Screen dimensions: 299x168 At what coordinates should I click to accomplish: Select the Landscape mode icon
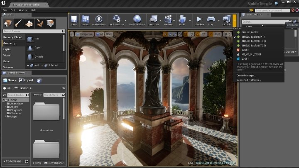pos(29,23)
